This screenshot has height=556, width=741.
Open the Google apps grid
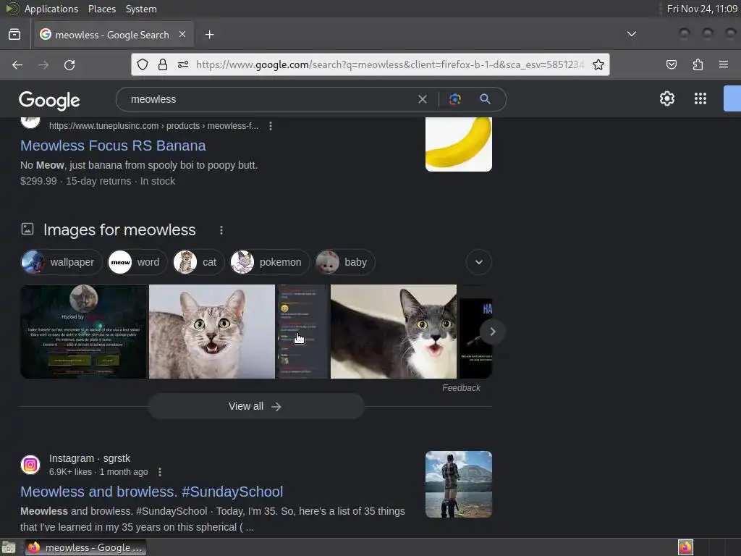[x=700, y=98]
